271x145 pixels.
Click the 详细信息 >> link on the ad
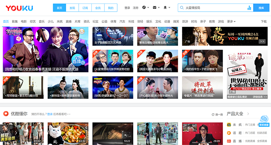(260, 97)
